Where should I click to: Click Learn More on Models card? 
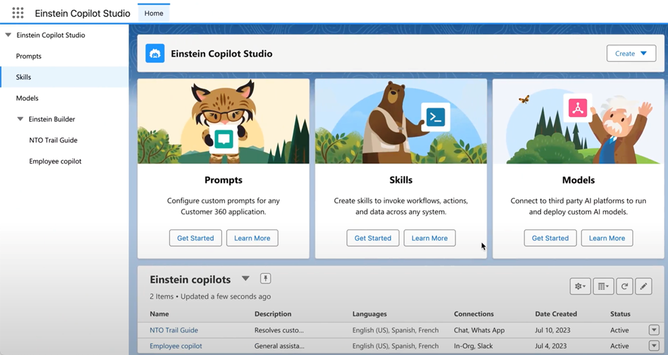(x=607, y=238)
